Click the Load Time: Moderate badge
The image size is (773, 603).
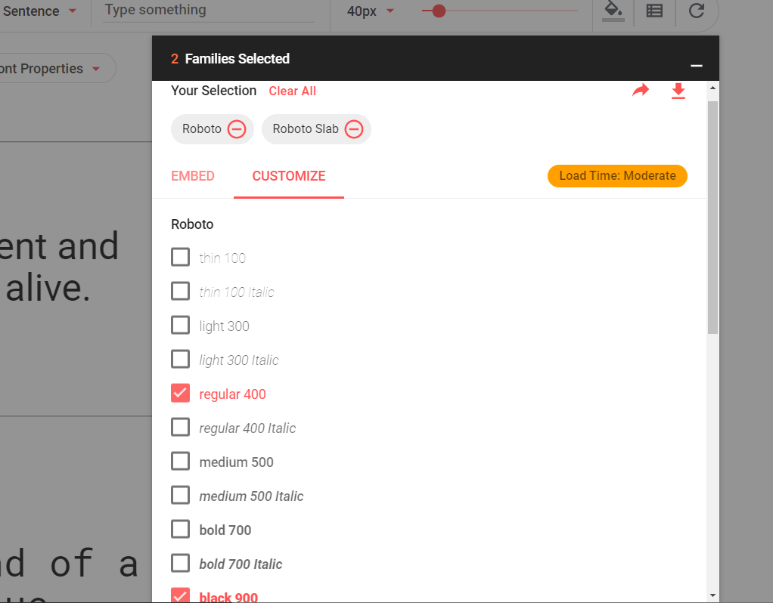click(617, 176)
